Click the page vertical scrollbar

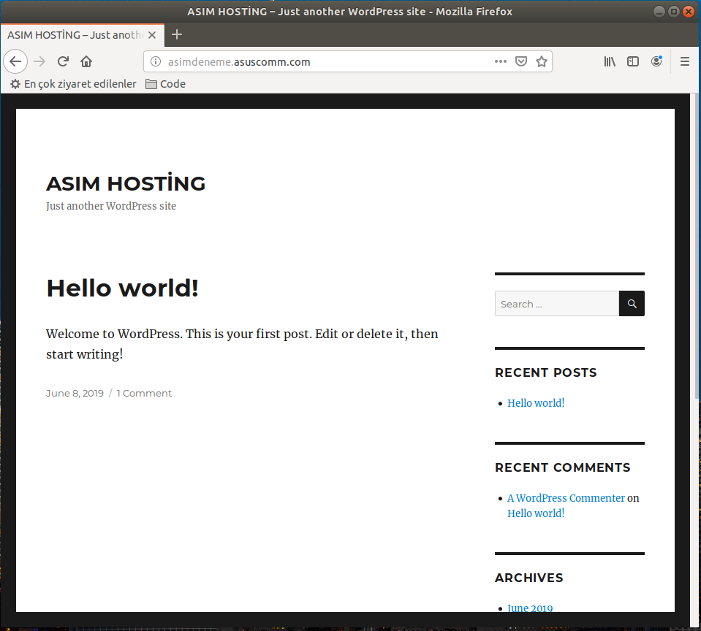tap(696, 245)
